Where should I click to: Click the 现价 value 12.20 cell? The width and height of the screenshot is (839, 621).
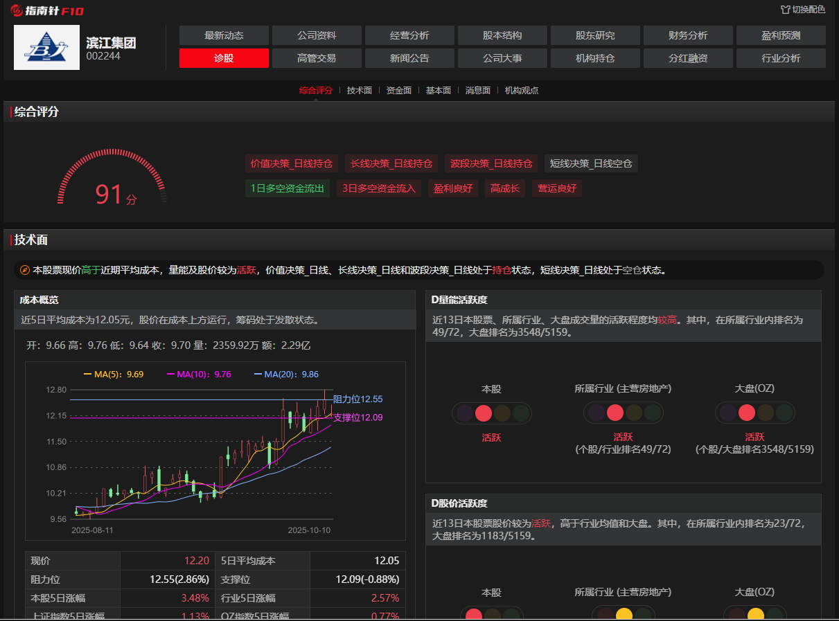(x=168, y=561)
